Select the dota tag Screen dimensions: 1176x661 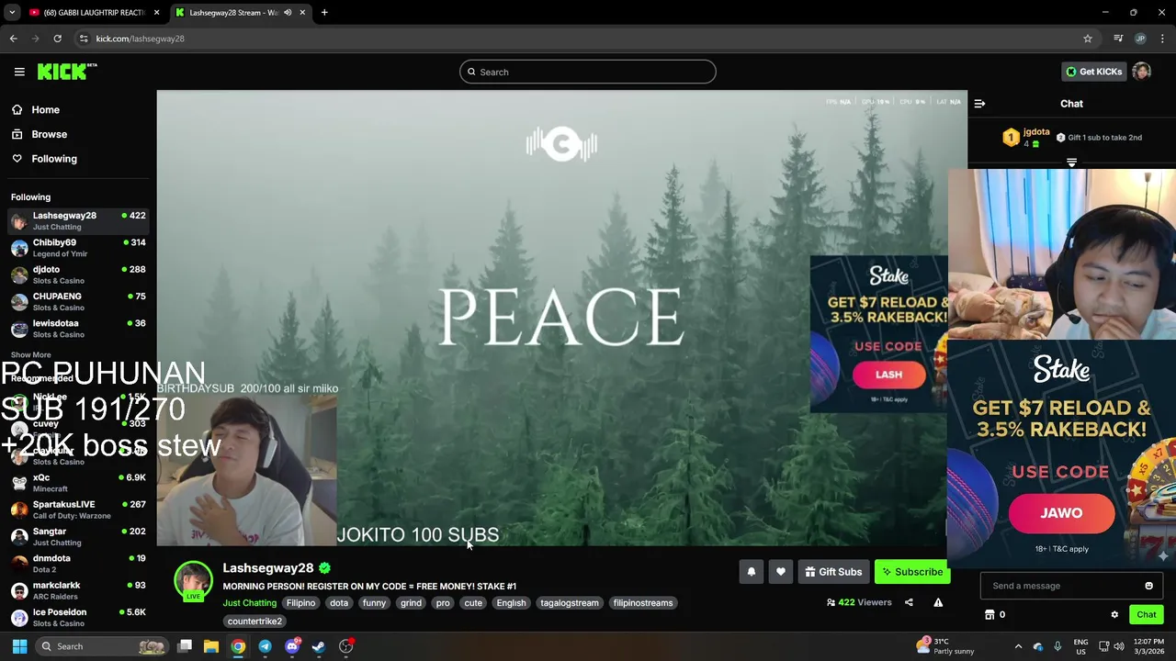[x=339, y=603]
